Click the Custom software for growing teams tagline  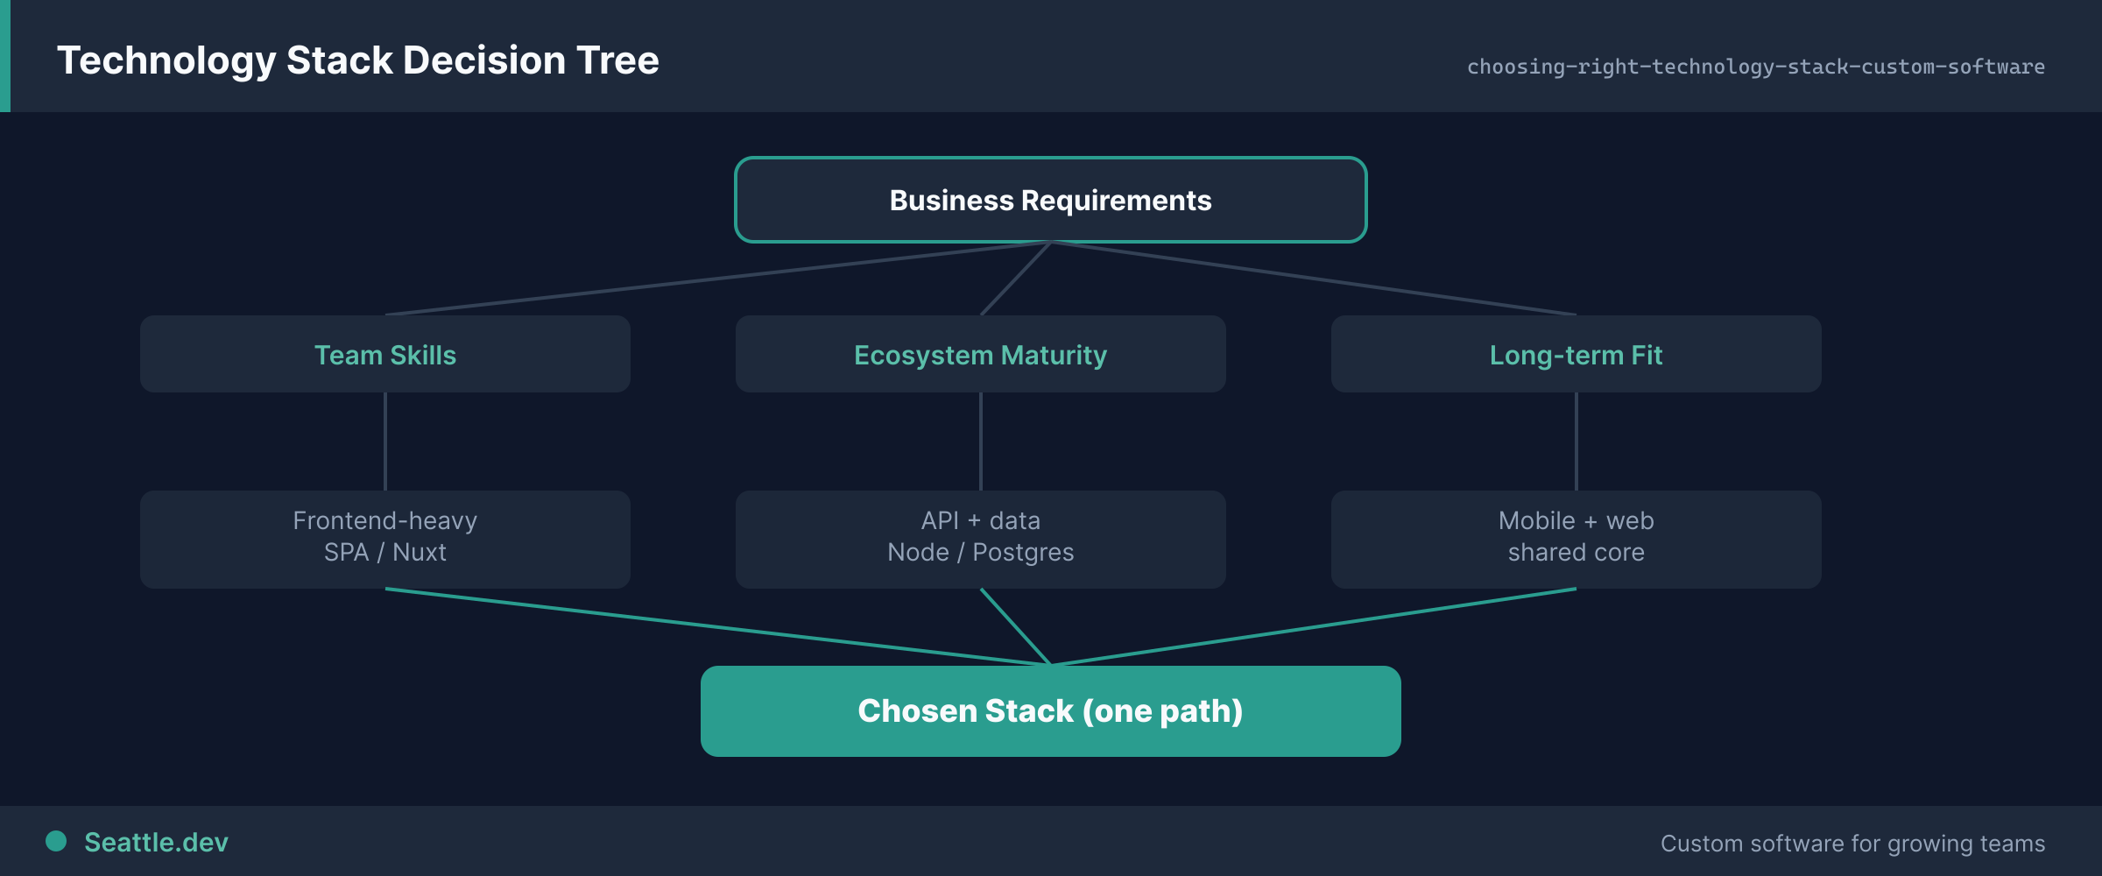(1853, 844)
